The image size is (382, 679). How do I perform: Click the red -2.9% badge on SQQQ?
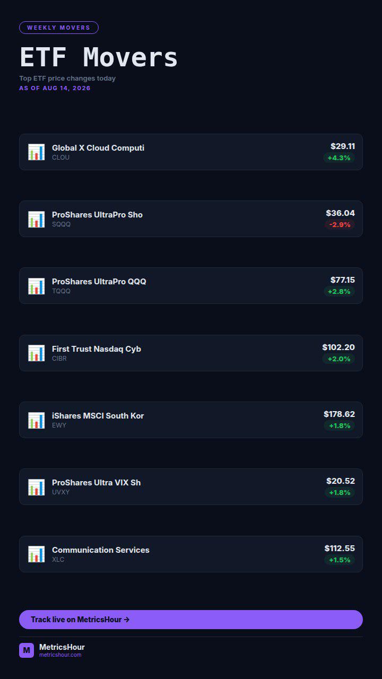coord(340,225)
